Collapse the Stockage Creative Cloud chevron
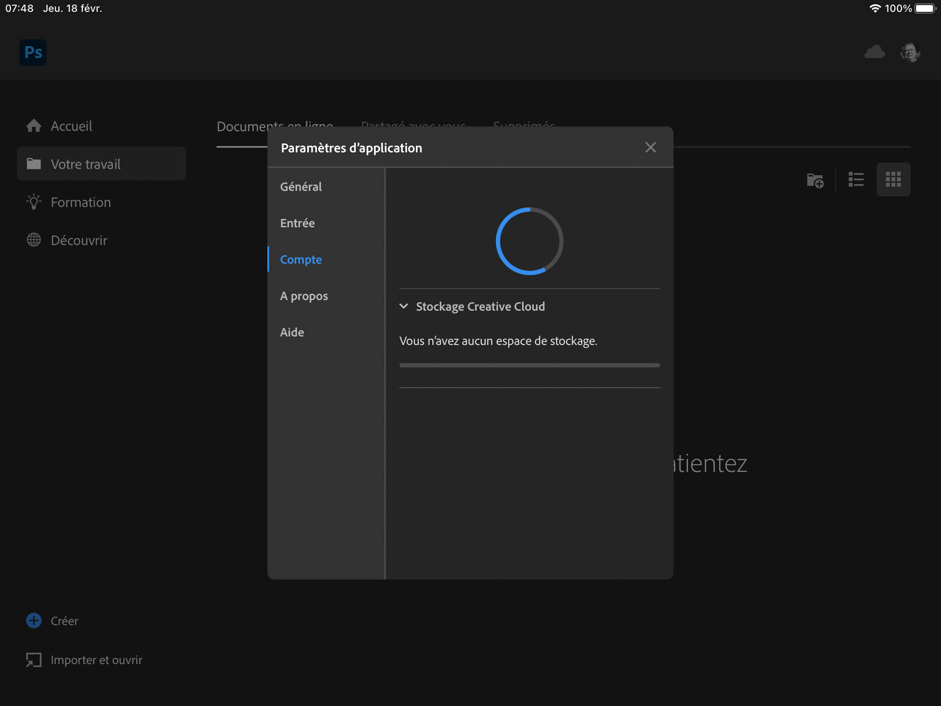The width and height of the screenshot is (941, 706). pos(403,306)
